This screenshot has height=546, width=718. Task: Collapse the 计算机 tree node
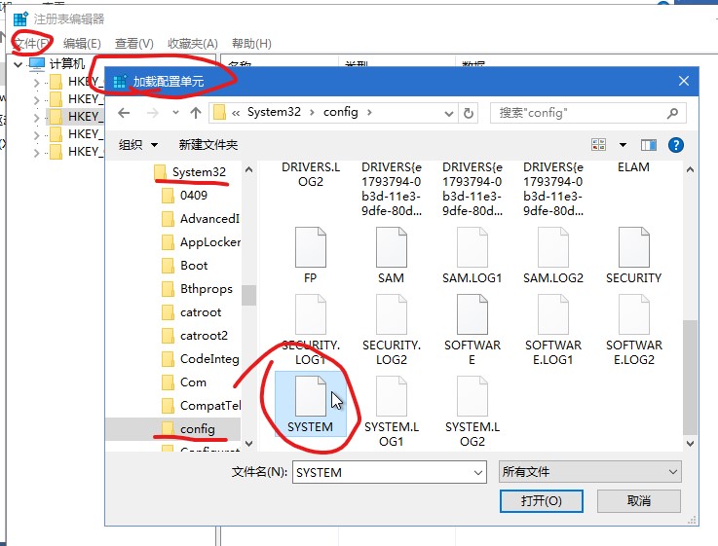click(x=18, y=64)
